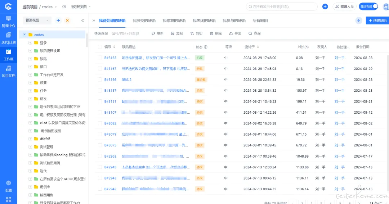The width and height of the screenshot is (389, 204).
Task: Click 刷新 to refresh the defect list
Action: [x=157, y=33]
